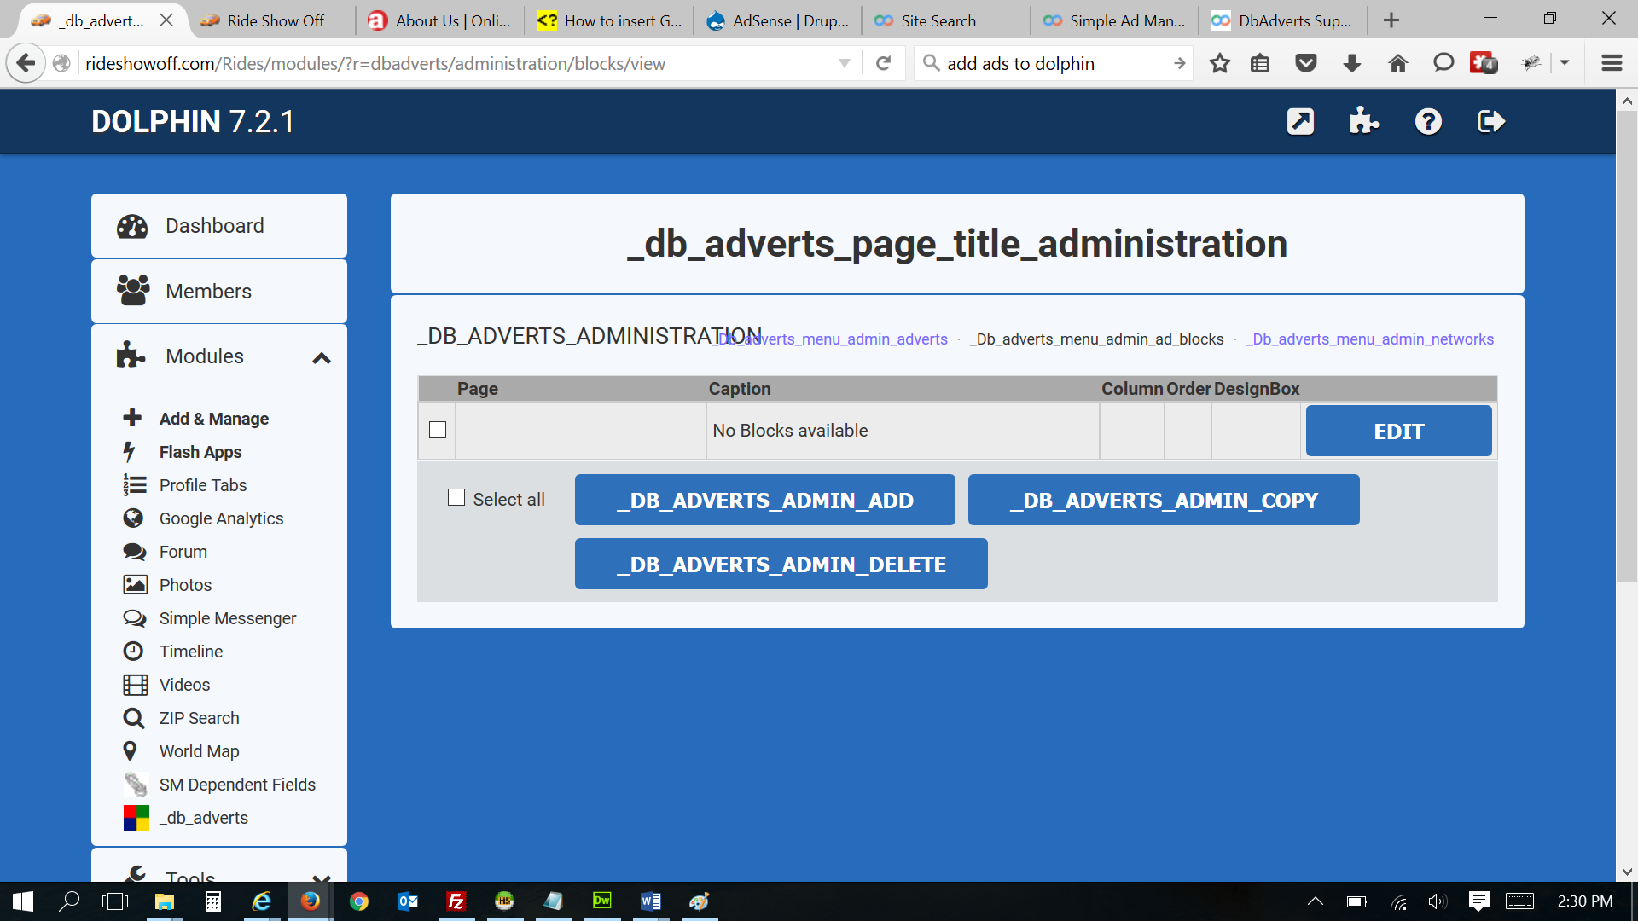Click the logout icon in Dolphin header
Image resolution: width=1638 pixels, height=921 pixels.
1490,122
